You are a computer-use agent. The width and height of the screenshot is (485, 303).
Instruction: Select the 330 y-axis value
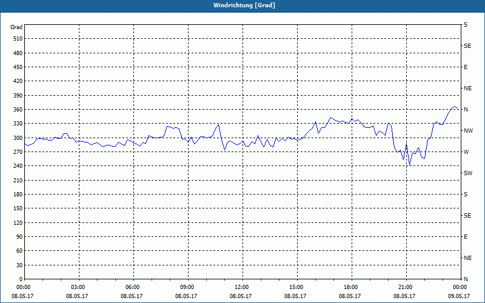18,124
